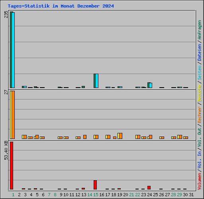Click the tall orange hosts bar for day 1
Image resolution: width=204 pixels, height=199 pixels.
tap(13, 115)
